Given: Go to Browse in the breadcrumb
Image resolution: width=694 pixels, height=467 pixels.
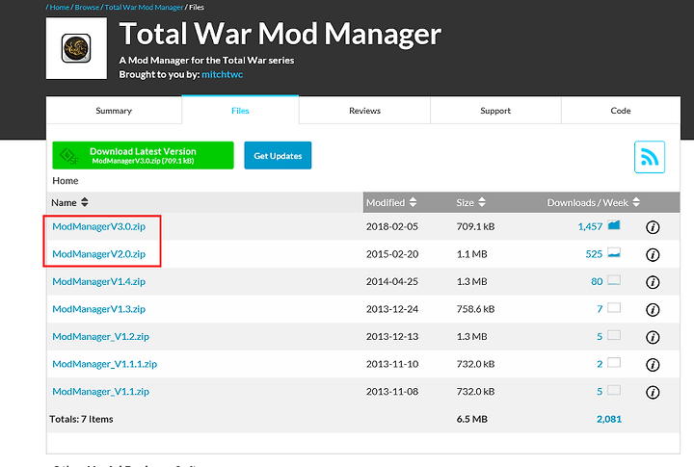Looking at the screenshot, I should click(x=87, y=7).
